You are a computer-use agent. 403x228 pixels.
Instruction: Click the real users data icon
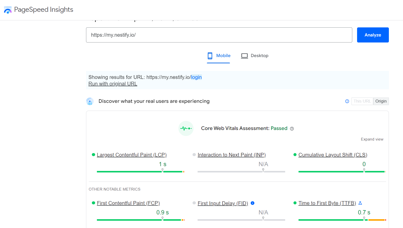[x=90, y=101]
